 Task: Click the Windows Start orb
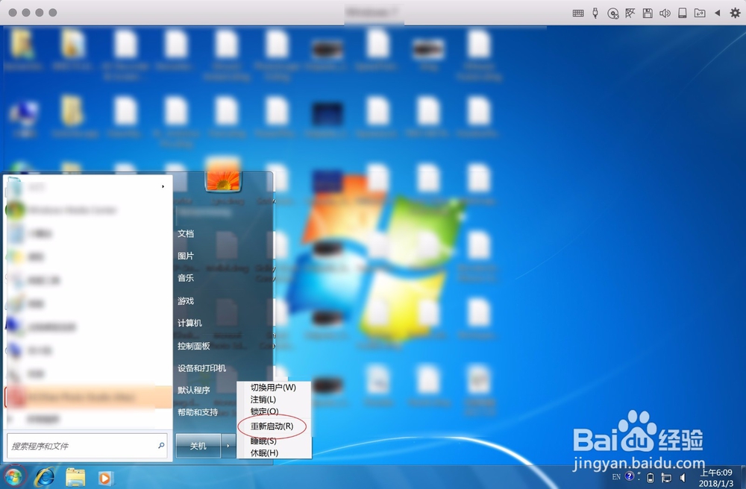point(13,476)
